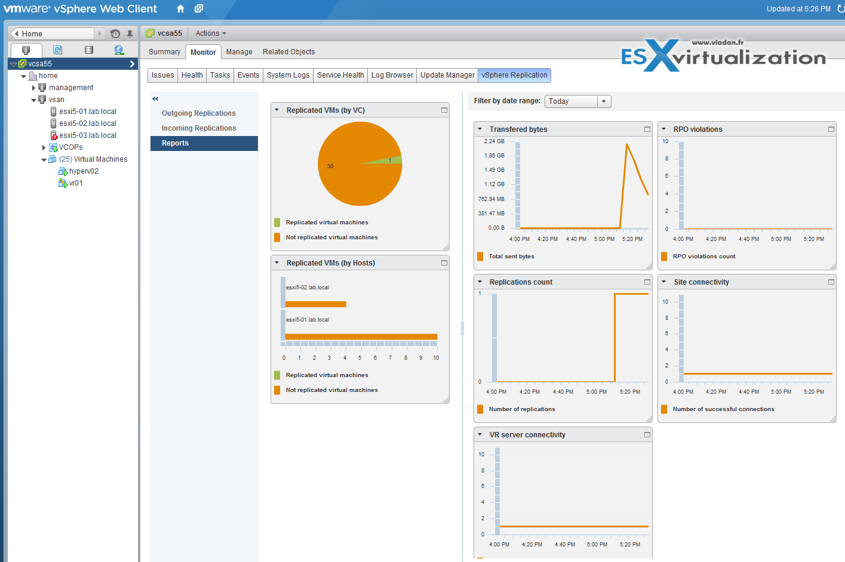Click the orange Not replicated VMs swatch by VC
The image size is (845, 562).
pyautogui.click(x=277, y=237)
